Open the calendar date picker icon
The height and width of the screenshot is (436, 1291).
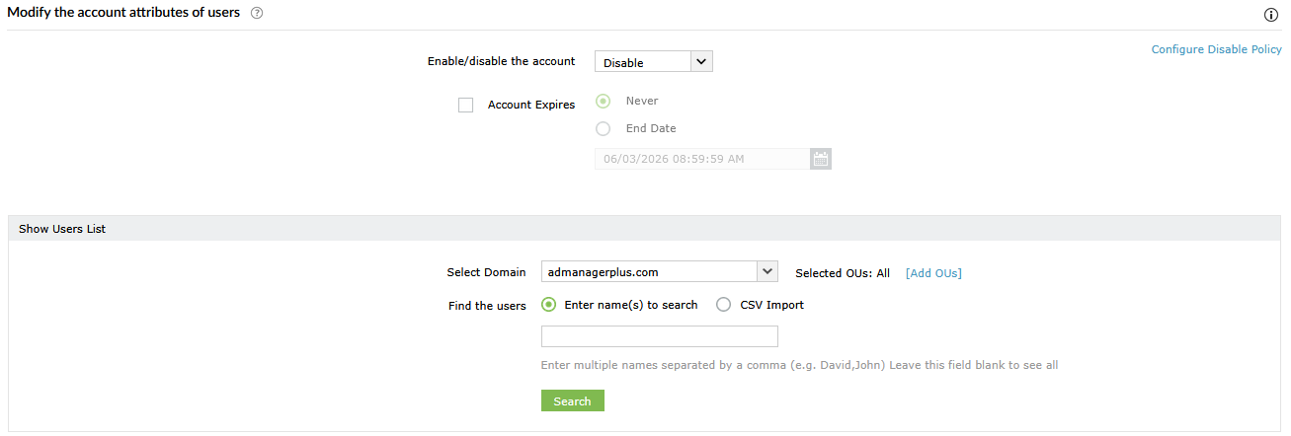(820, 159)
